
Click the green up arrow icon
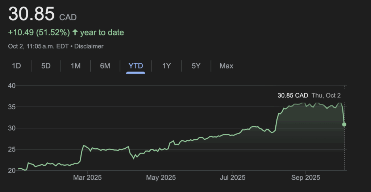tap(75, 32)
